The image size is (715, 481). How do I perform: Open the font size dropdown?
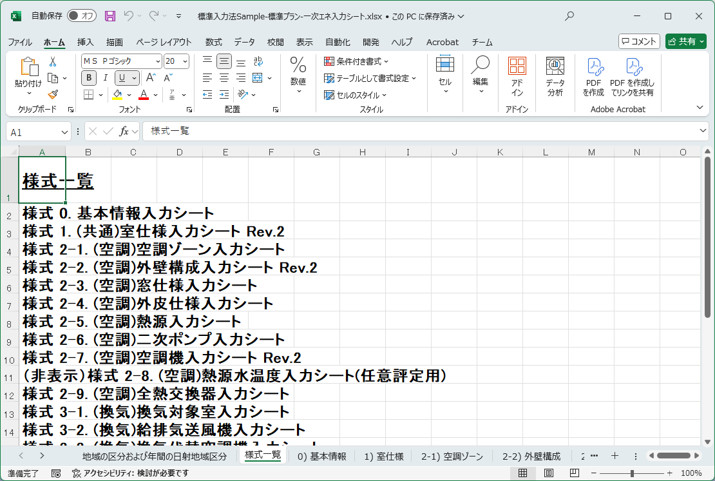click(x=186, y=61)
